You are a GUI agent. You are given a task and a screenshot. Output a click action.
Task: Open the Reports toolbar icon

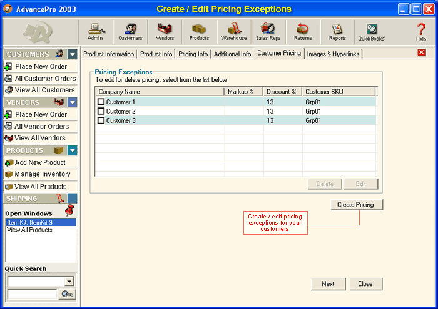click(x=337, y=32)
